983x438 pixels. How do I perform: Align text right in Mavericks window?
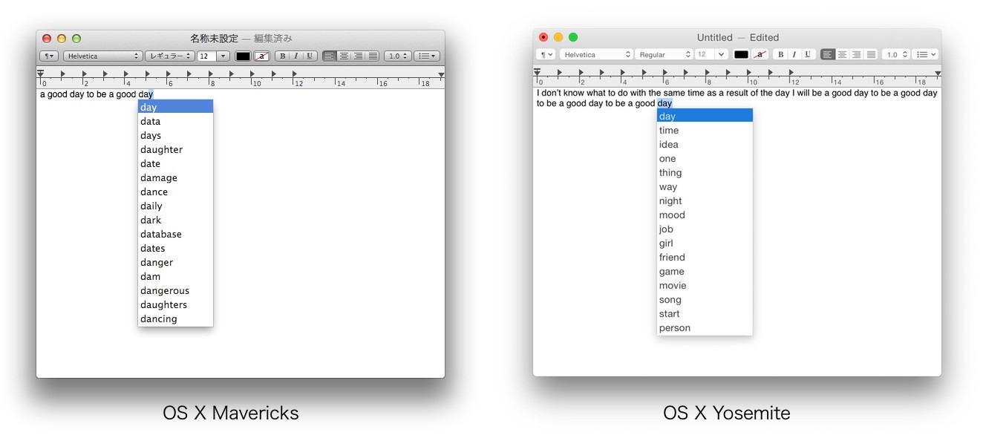[x=358, y=56]
